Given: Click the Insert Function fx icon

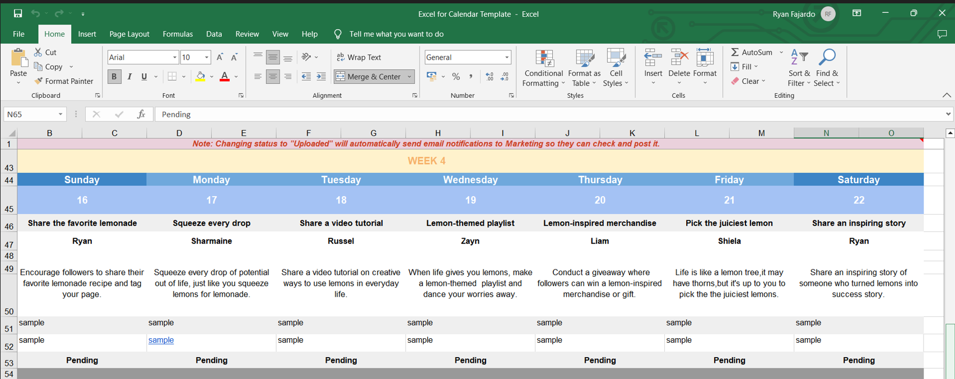Looking at the screenshot, I should [x=141, y=114].
